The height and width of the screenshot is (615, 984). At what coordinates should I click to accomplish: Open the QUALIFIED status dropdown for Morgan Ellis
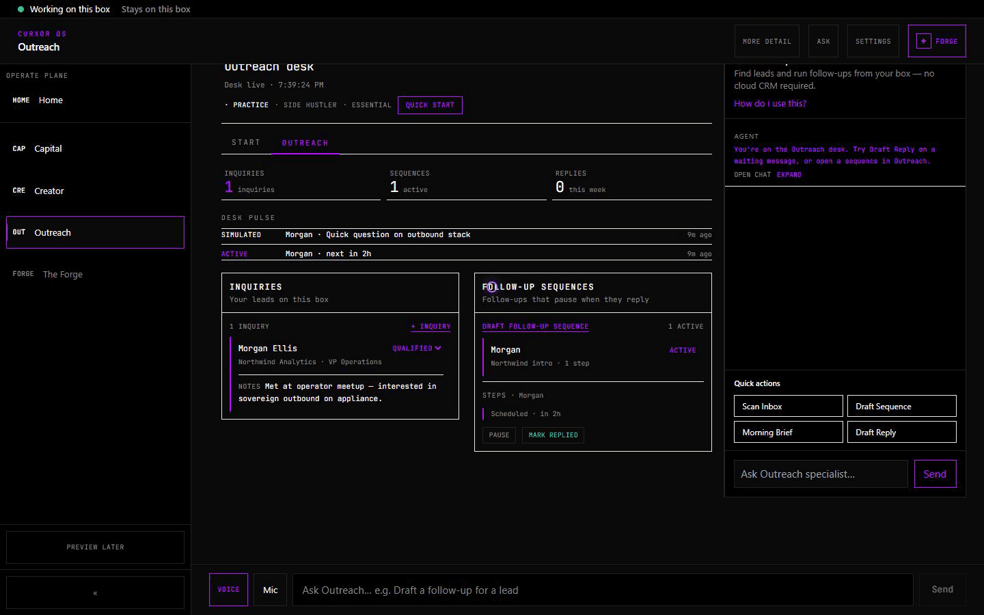[417, 348]
